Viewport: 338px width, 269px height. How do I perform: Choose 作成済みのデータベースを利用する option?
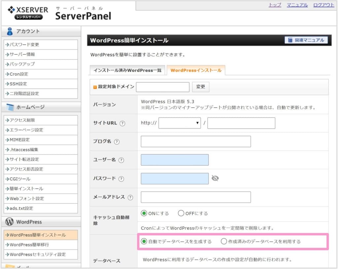[x=224, y=241]
